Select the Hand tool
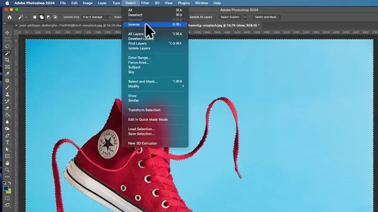Viewport: 378px width, 212px height. pyautogui.click(x=7, y=163)
